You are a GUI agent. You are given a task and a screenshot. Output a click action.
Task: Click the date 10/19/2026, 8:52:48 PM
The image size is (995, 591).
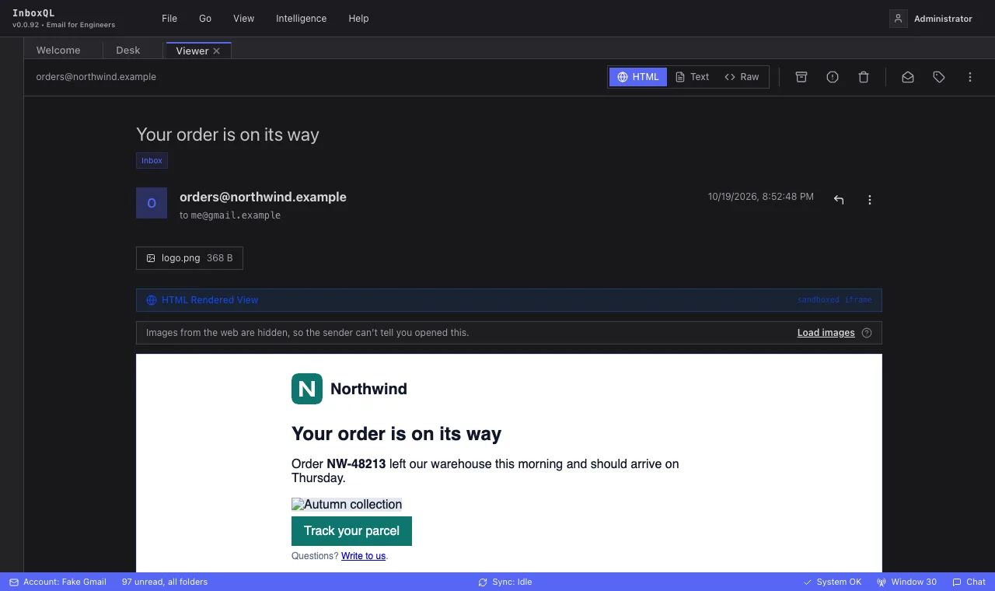[761, 197]
